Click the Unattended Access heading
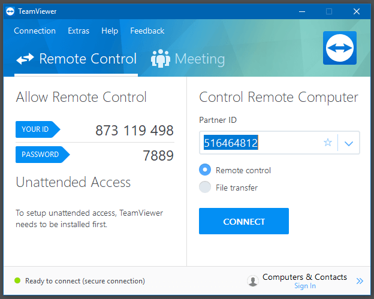 point(73,182)
